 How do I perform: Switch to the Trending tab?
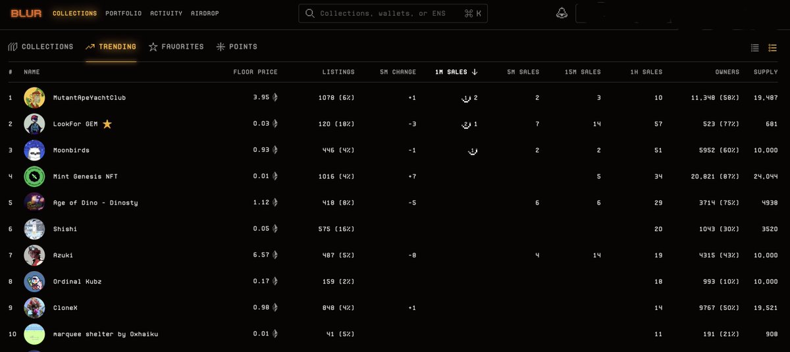(x=111, y=47)
